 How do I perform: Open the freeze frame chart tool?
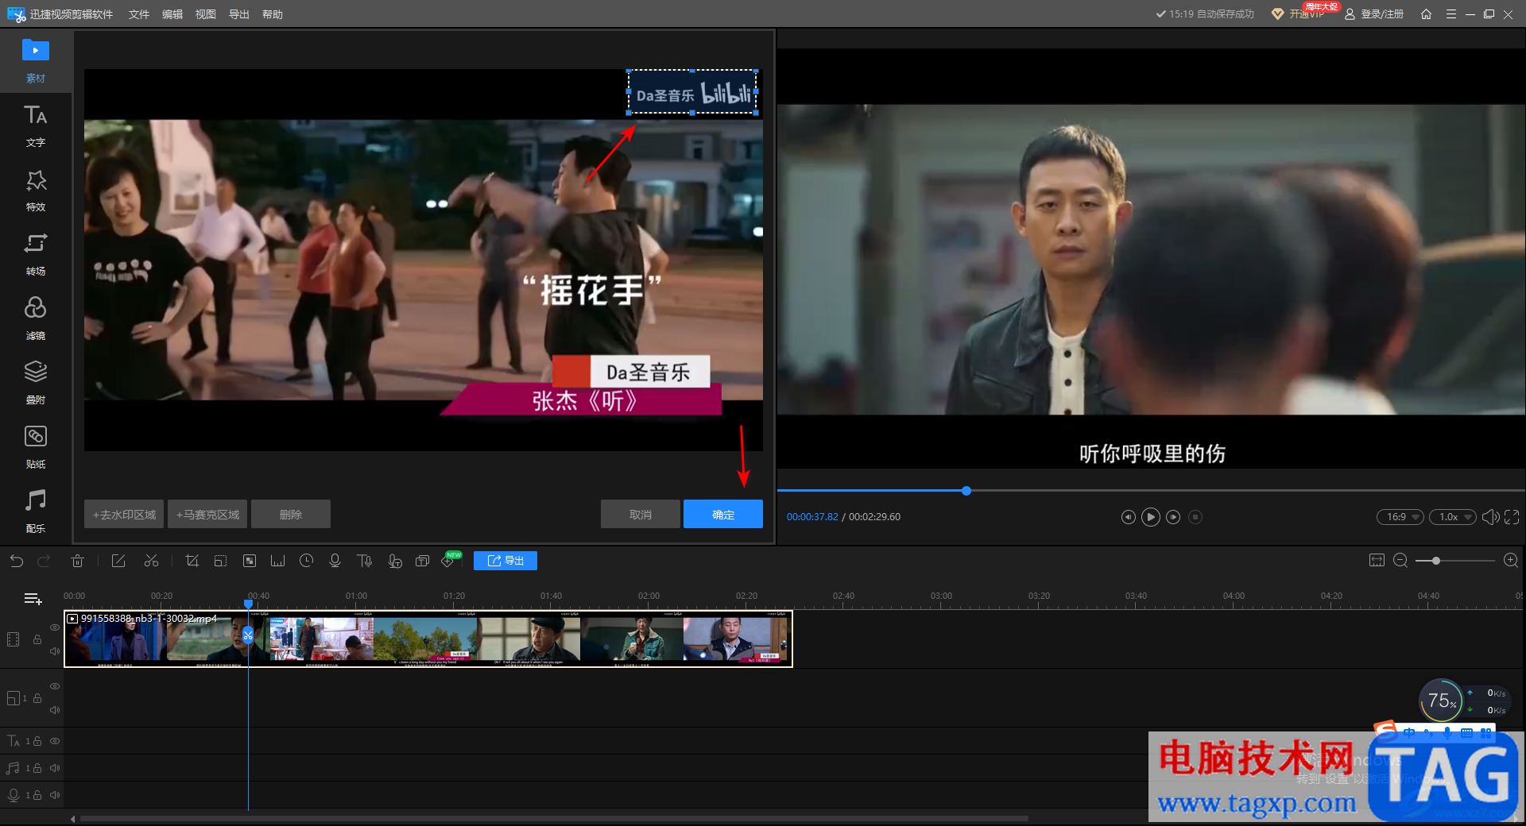tap(277, 561)
